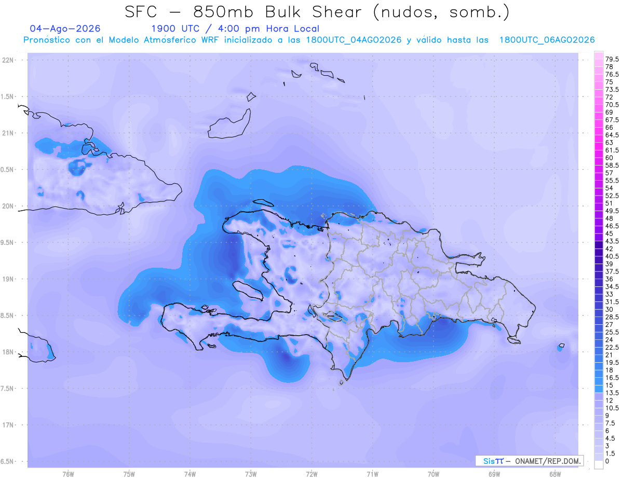Click the legend value '51'

pos(609,203)
